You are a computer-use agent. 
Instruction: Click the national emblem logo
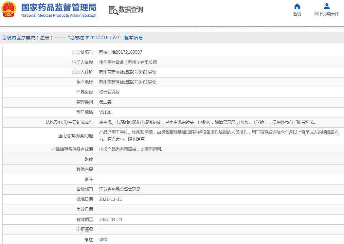[x=9, y=9]
